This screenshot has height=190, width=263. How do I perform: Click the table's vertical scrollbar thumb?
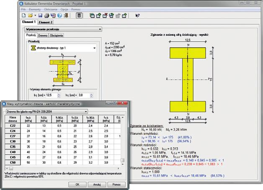pos(123,160)
